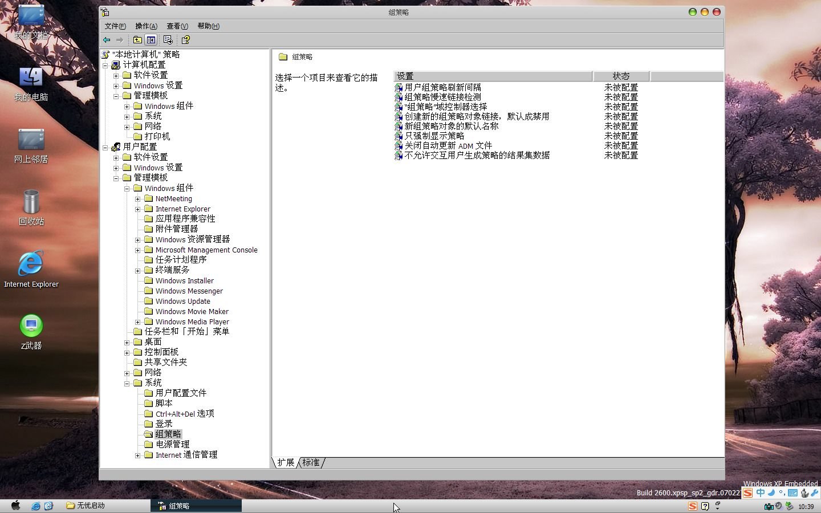
Task: Expand Microsoft Management Console node
Action: (138, 250)
